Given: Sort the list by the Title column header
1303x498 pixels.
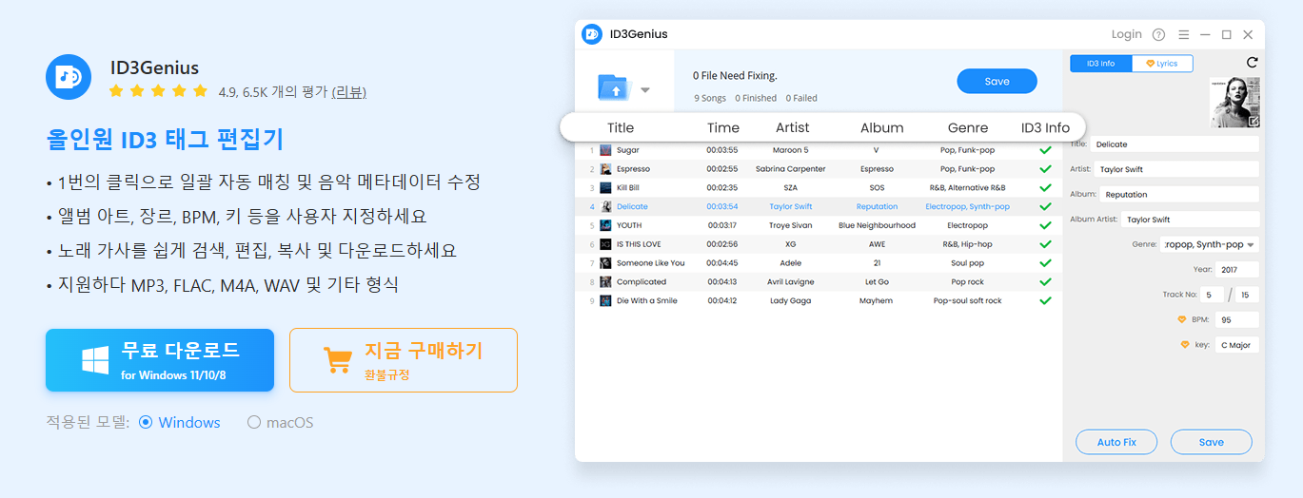Looking at the screenshot, I should click(621, 127).
